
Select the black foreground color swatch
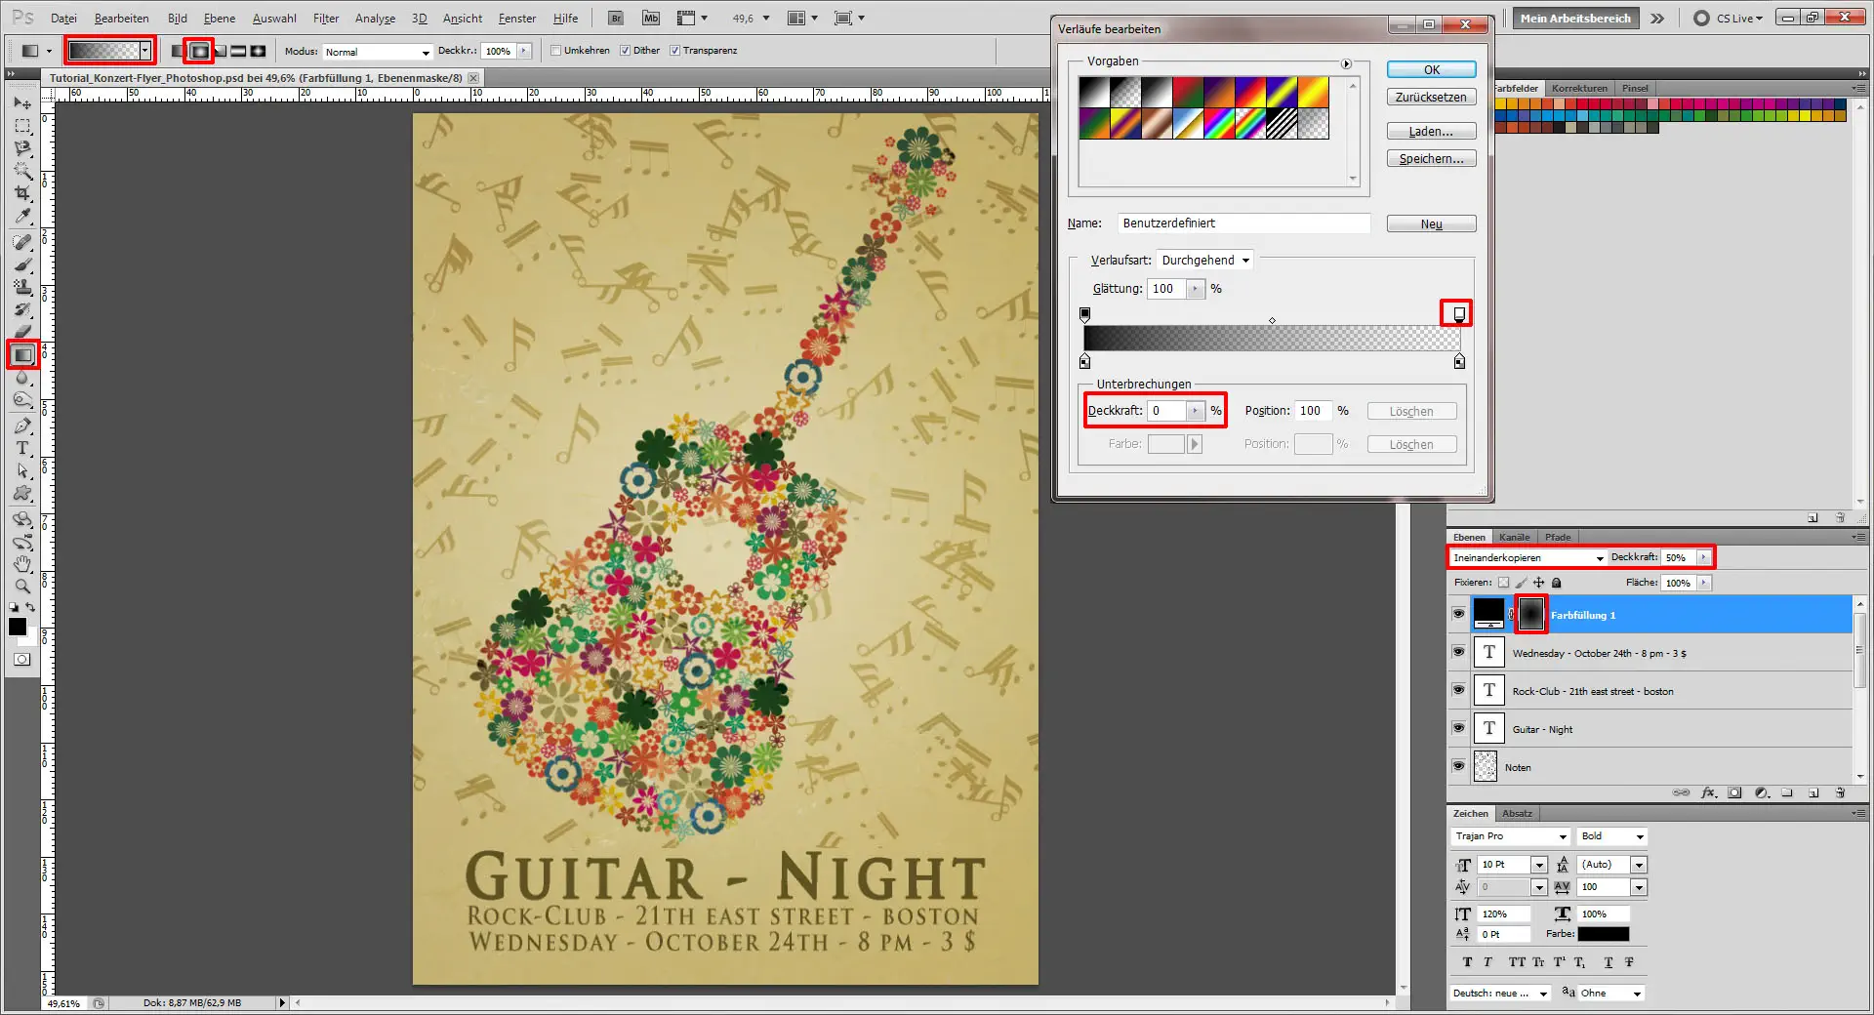[17, 628]
